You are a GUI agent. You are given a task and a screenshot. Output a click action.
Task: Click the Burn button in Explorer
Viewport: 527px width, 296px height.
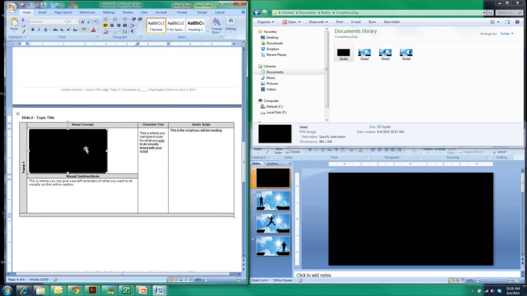[372, 22]
